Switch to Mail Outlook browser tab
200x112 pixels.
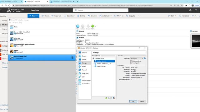point(11,2)
